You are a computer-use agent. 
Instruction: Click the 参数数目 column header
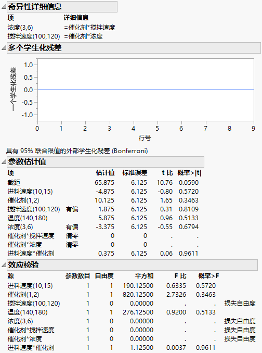(77, 276)
